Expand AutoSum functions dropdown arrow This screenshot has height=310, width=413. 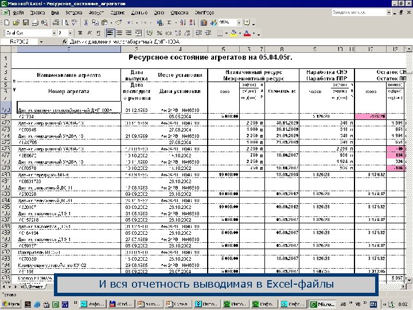(176, 22)
